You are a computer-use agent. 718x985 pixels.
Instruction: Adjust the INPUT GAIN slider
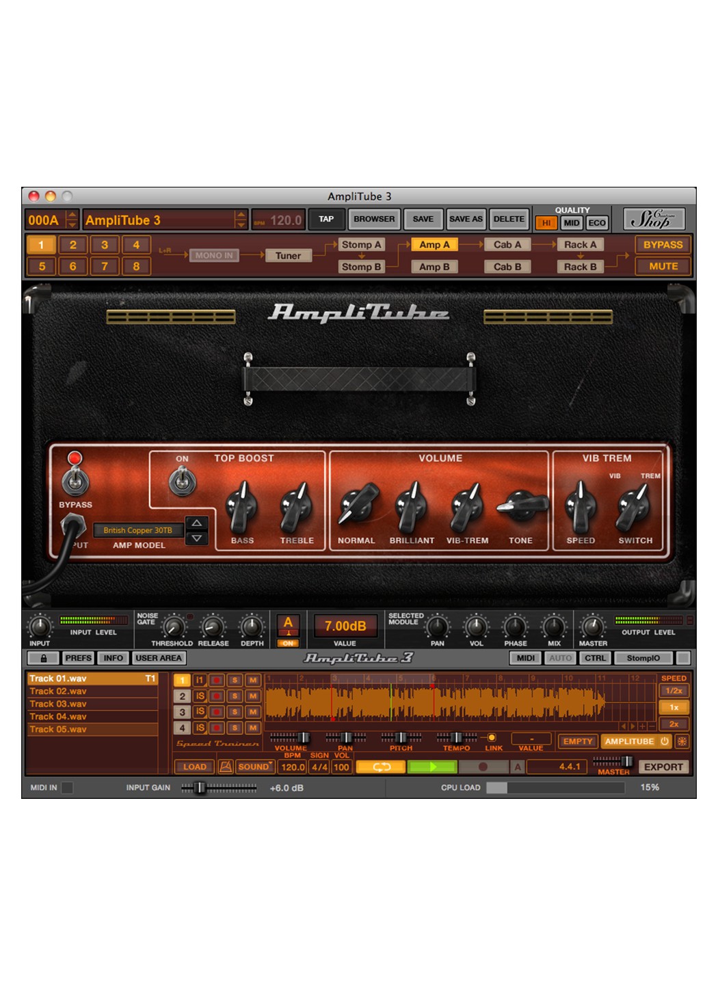coord(219,788)
